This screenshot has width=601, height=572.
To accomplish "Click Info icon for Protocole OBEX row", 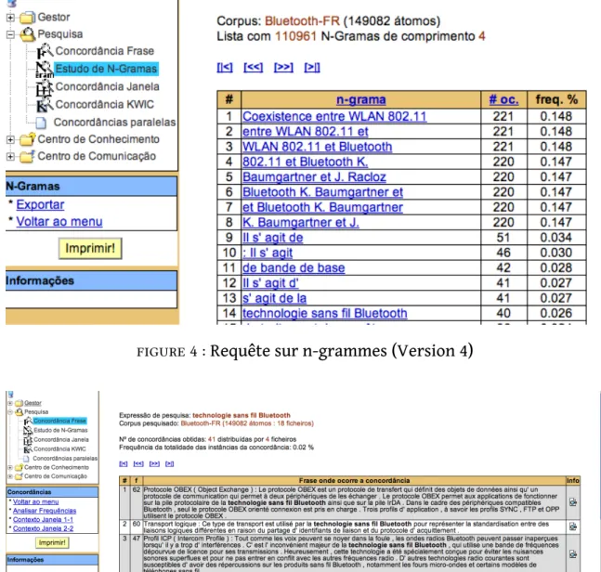I will [x=573, y=501].
